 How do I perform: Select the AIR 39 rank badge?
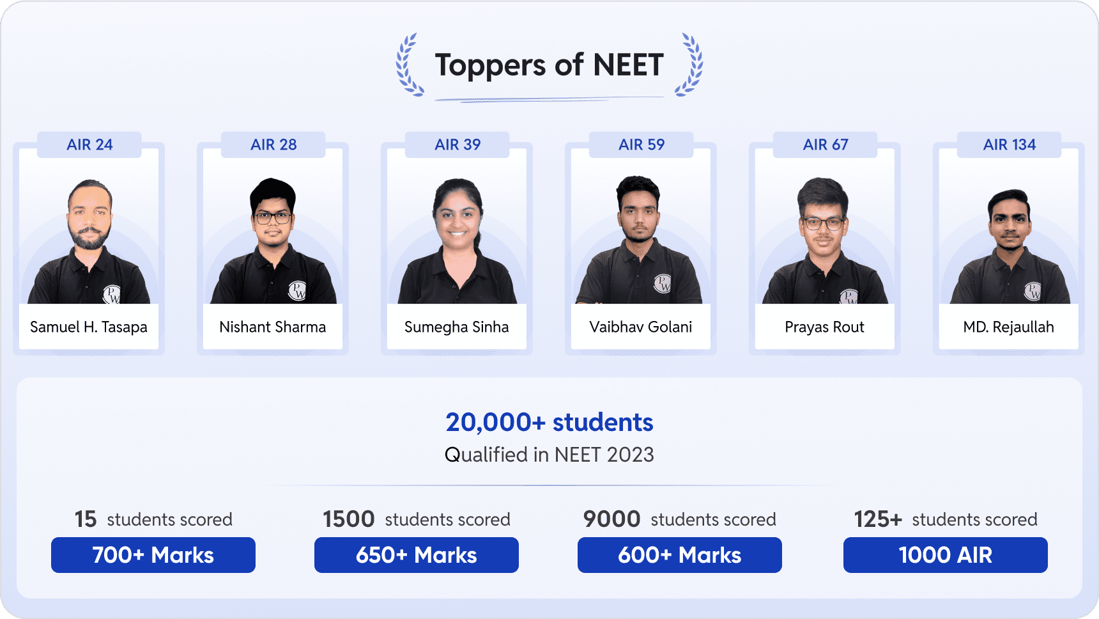(x=457, y=145)
